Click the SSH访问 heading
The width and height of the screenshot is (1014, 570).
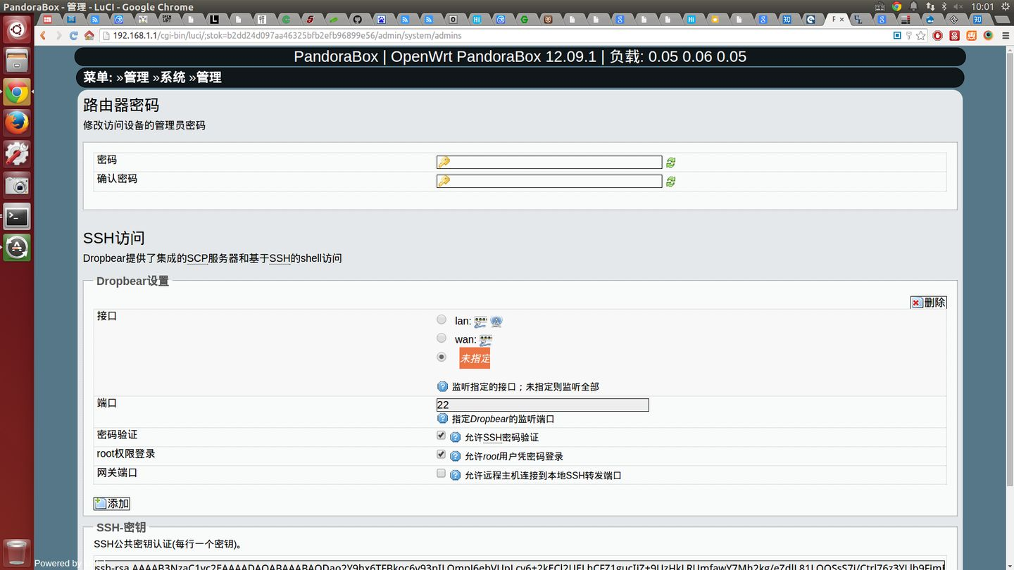[114, 239]
